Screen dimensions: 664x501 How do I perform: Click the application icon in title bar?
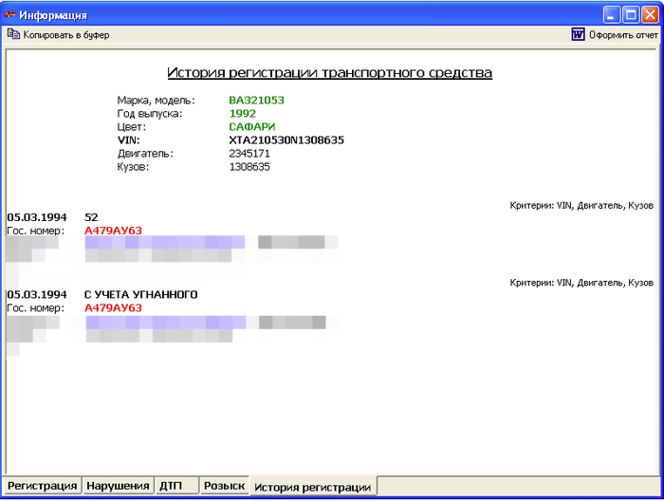coord(10,15)
